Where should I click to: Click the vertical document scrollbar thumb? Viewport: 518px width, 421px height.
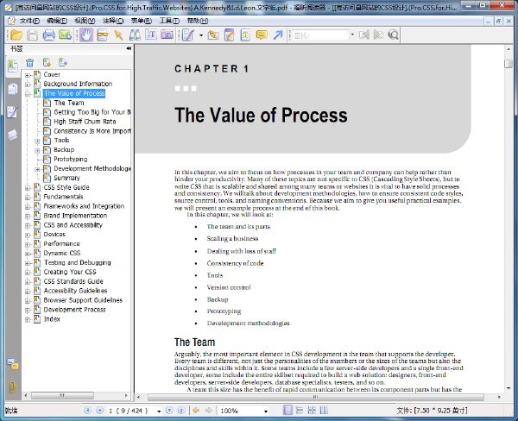coord(509,63)
